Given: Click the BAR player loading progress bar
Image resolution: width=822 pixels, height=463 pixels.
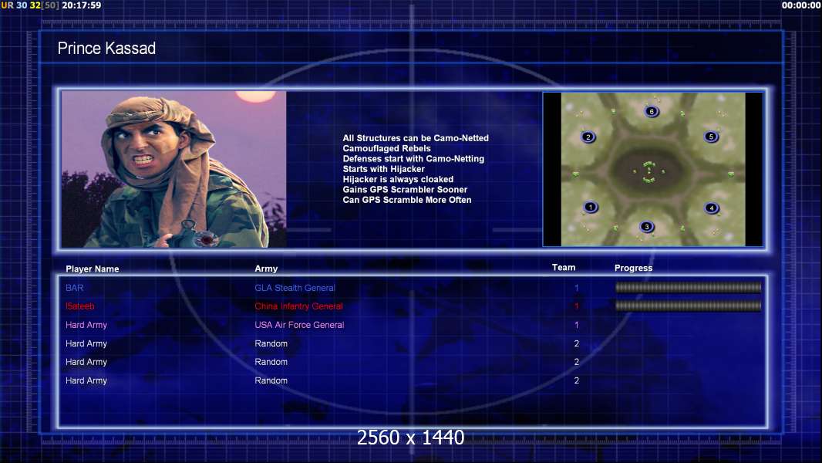Looking at the screenshot, I should tap(689, 287).
